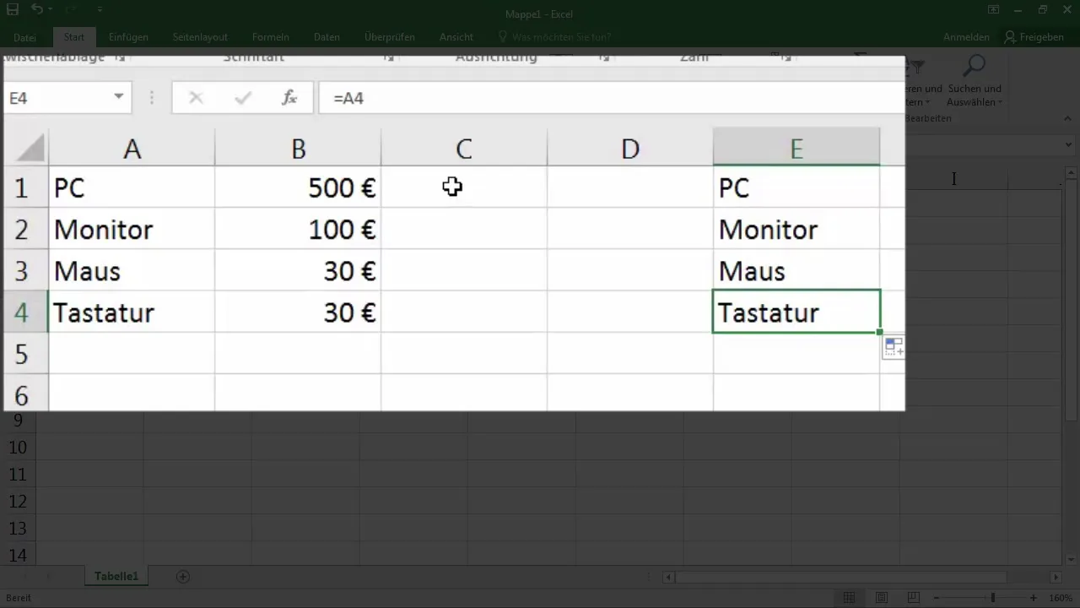The image size is (1080, 608).
Task: Click the Name Box showing E4
Action: 56,98
